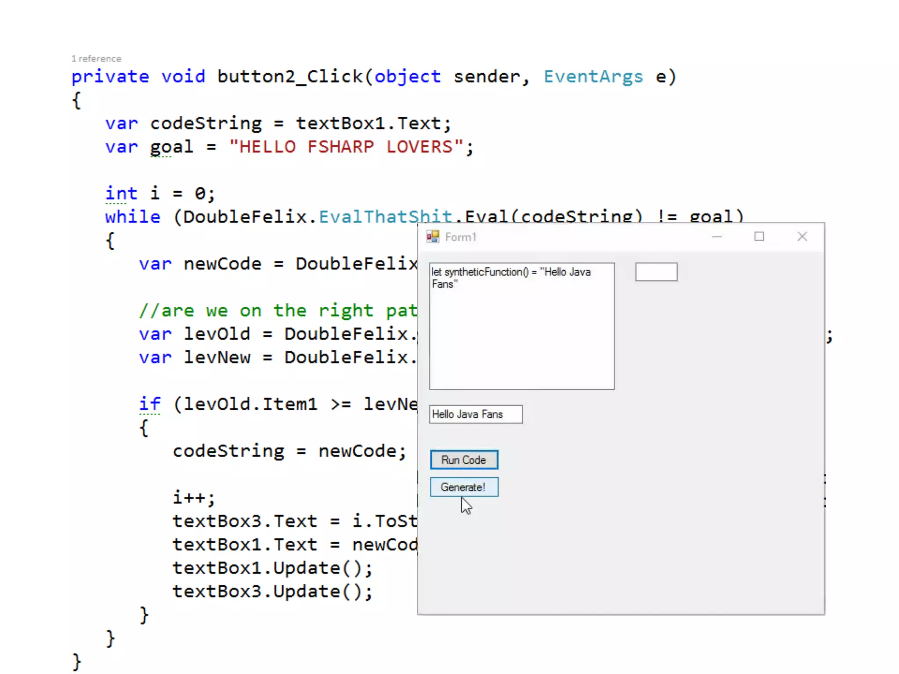Image resolution: width=899 pixels, height=674 pixels.
Task: Open the '1 reference' CodeLens link
Action: 96,58
